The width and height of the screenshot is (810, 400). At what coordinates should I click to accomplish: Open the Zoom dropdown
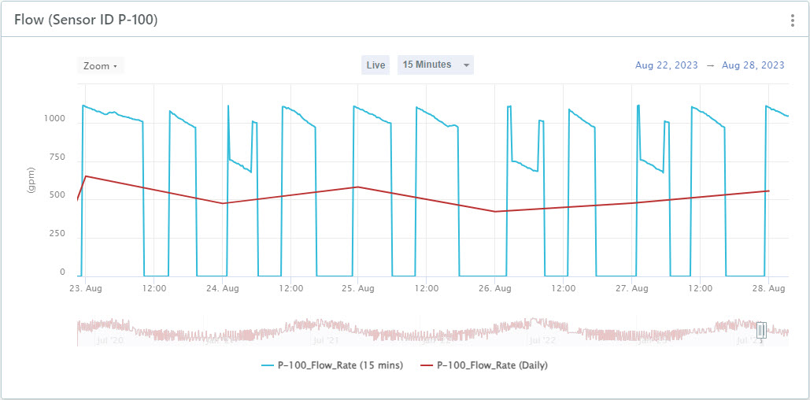click(101, 65)
